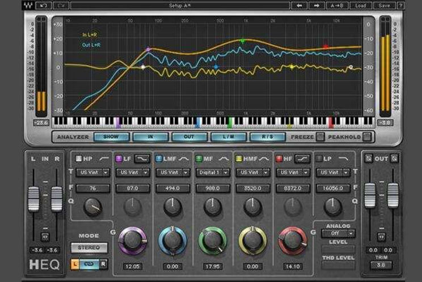
Task: Undo the last change
Action: tap(43, 5)
